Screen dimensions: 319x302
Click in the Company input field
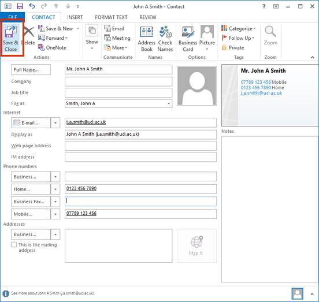pyautogui.click(x=118, y=81)
